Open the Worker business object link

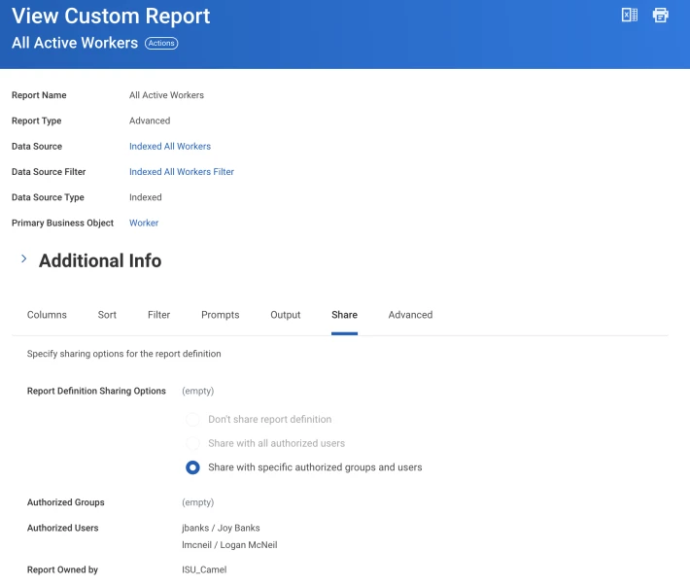[x=144, y=224]
